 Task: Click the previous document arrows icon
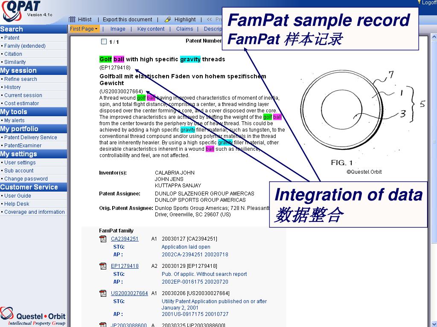pos(209,20)
